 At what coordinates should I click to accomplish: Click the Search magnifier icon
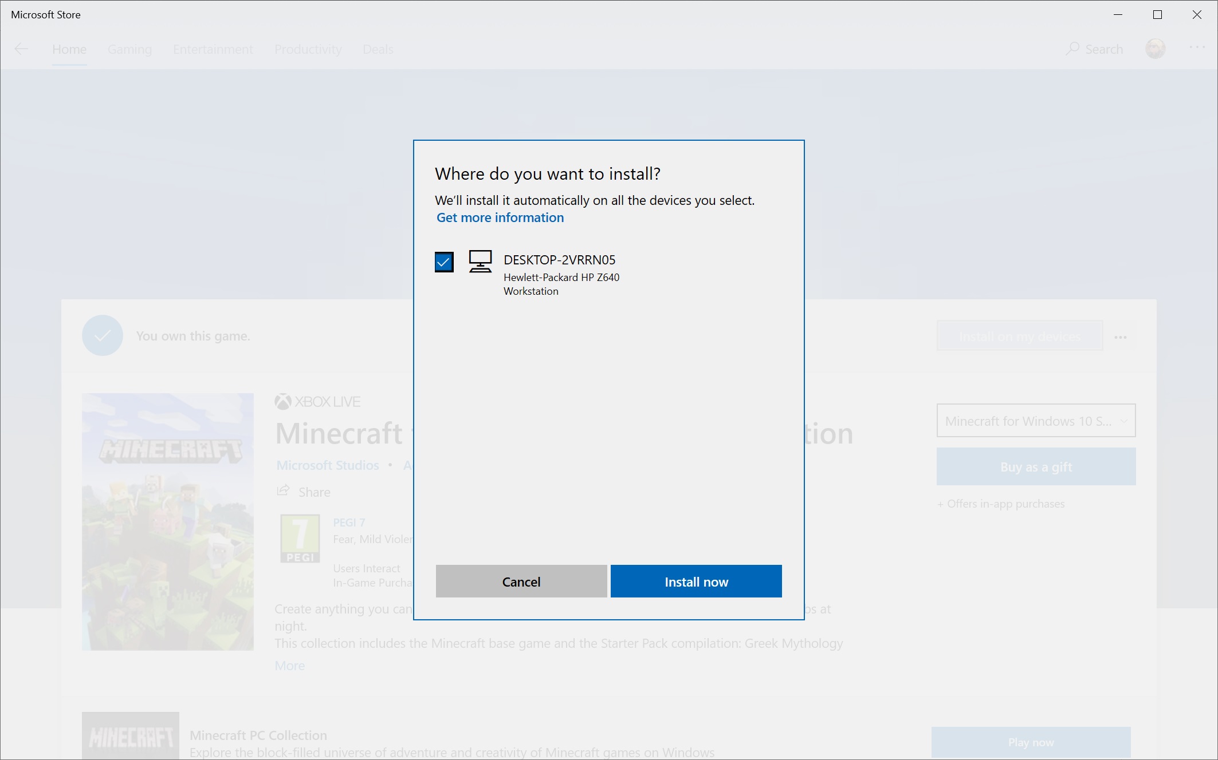[1072, 48]
